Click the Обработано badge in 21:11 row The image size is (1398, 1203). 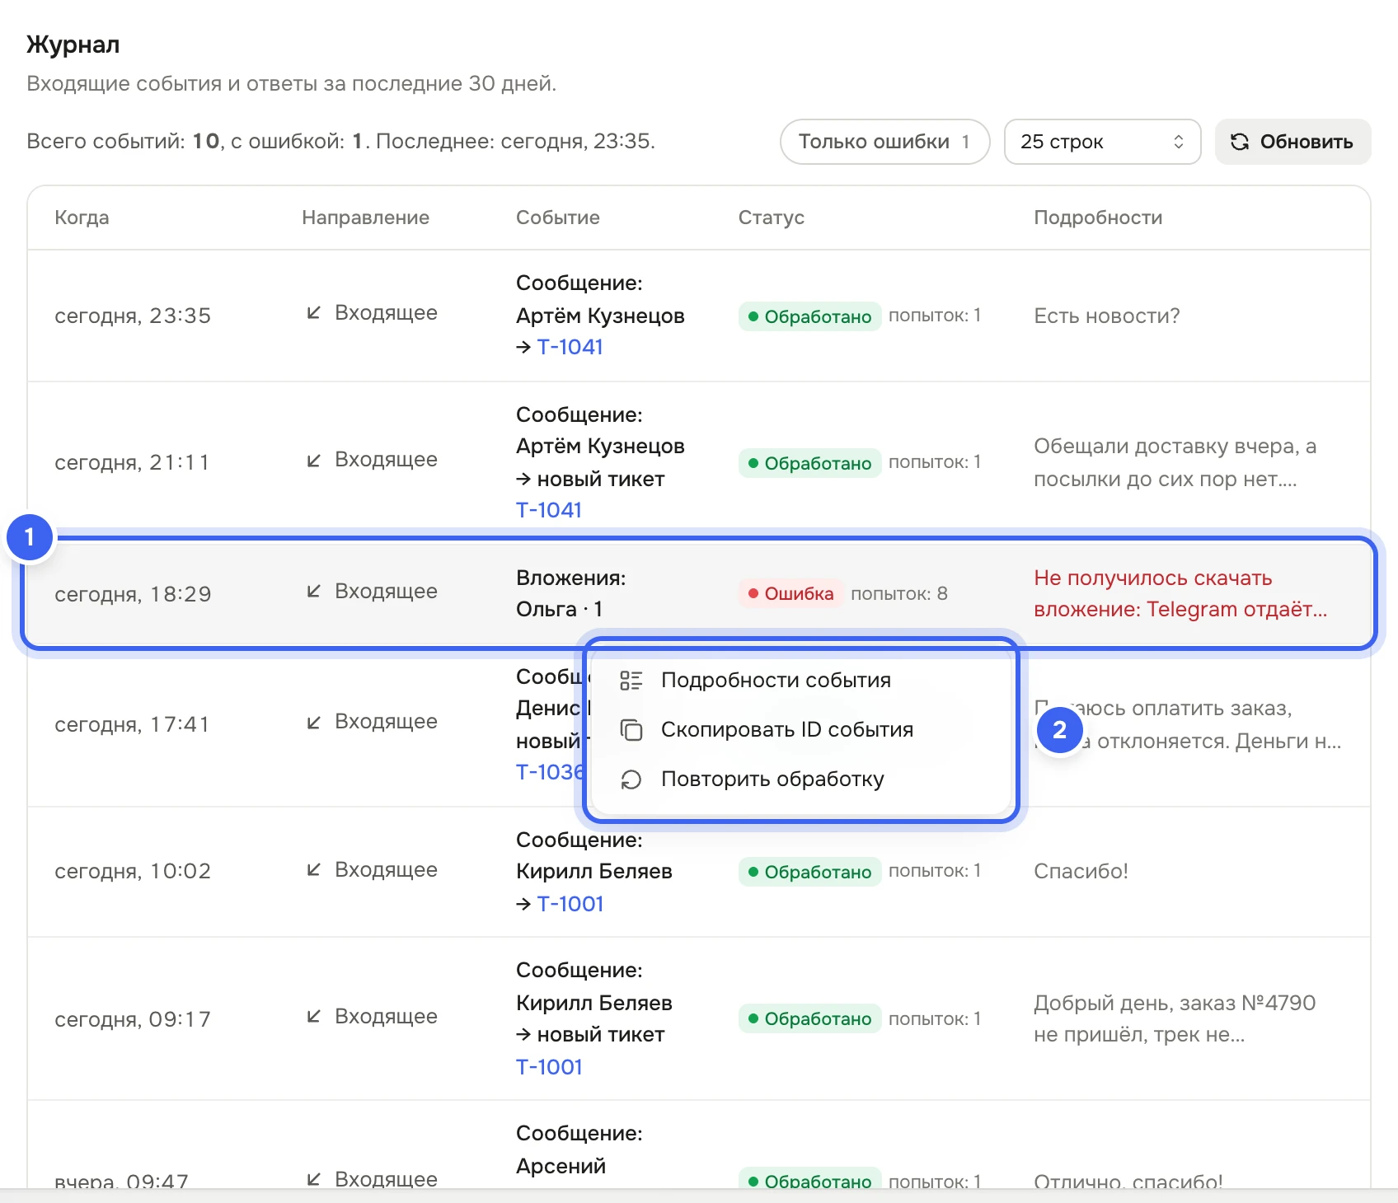pyautogui.click(x=809, y=463)
